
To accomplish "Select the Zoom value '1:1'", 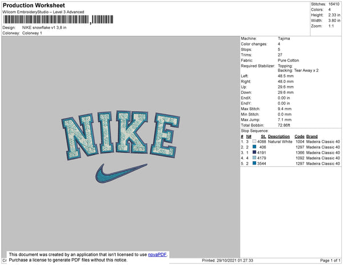I will [331, 26].
